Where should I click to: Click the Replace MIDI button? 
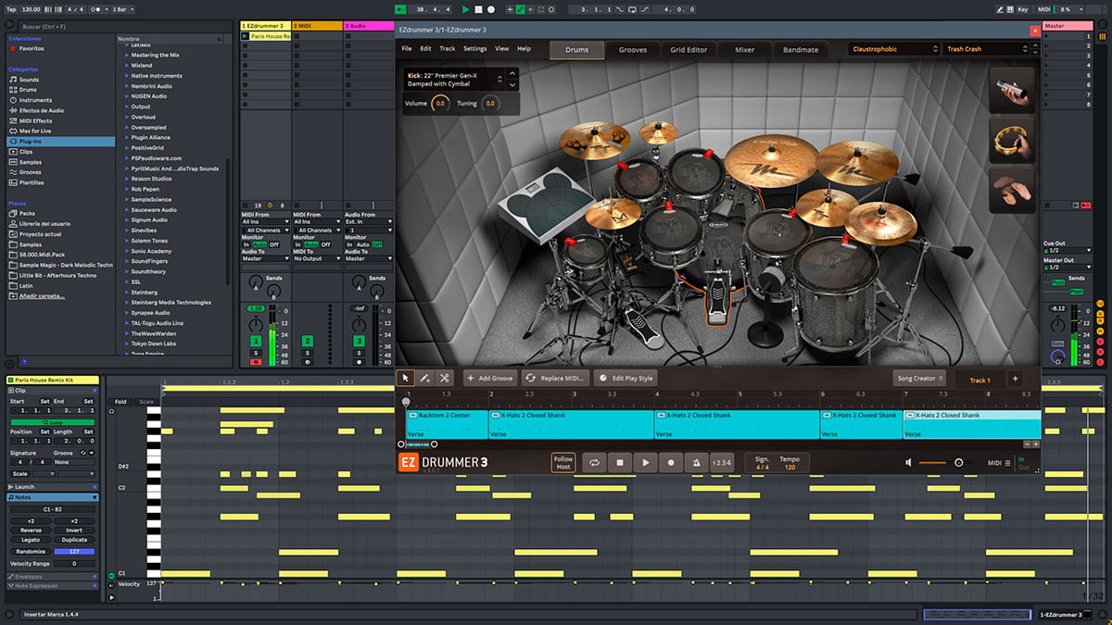point(556,378)
